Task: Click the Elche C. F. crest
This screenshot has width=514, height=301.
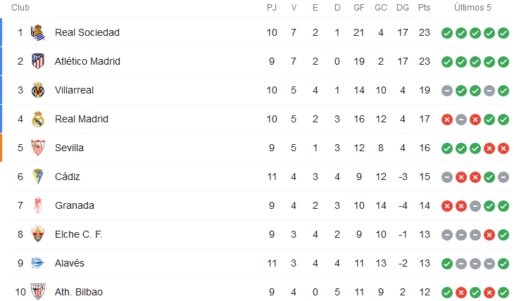Action: click(x=38, y=234)
